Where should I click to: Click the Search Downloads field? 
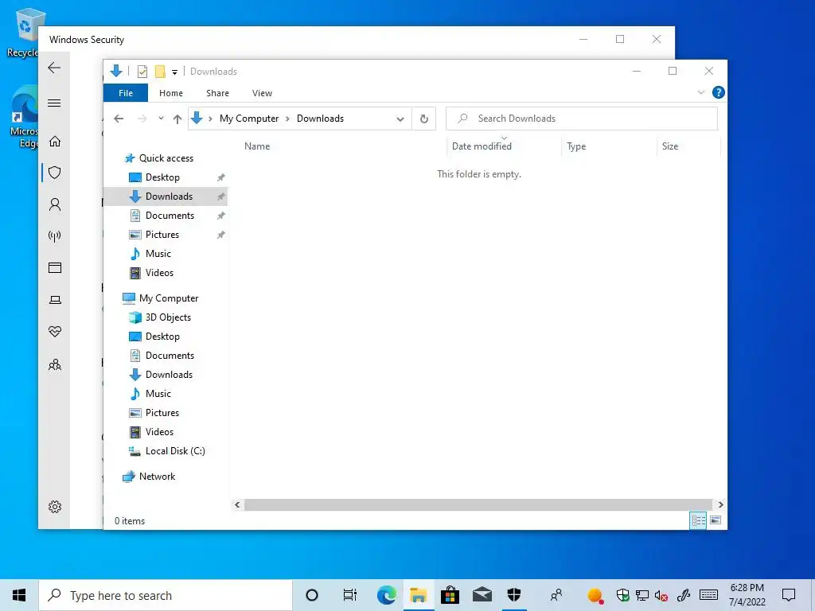tap(582, 119)
